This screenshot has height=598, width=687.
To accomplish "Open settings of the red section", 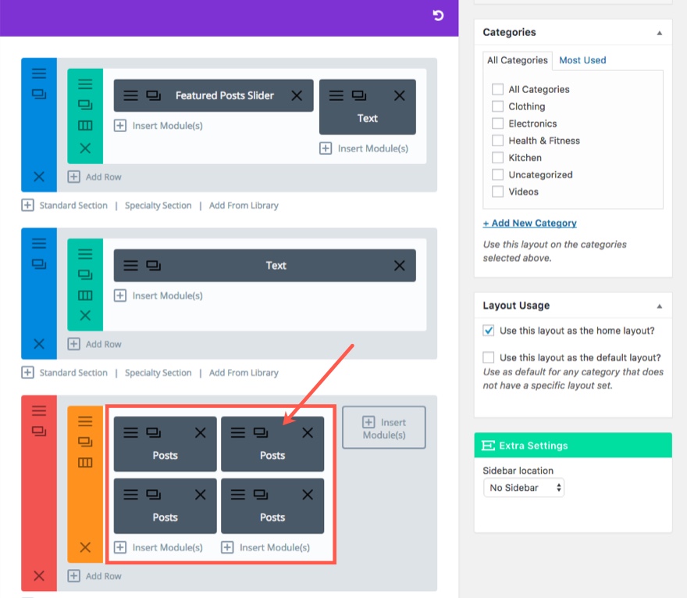I will coord(39,410).
